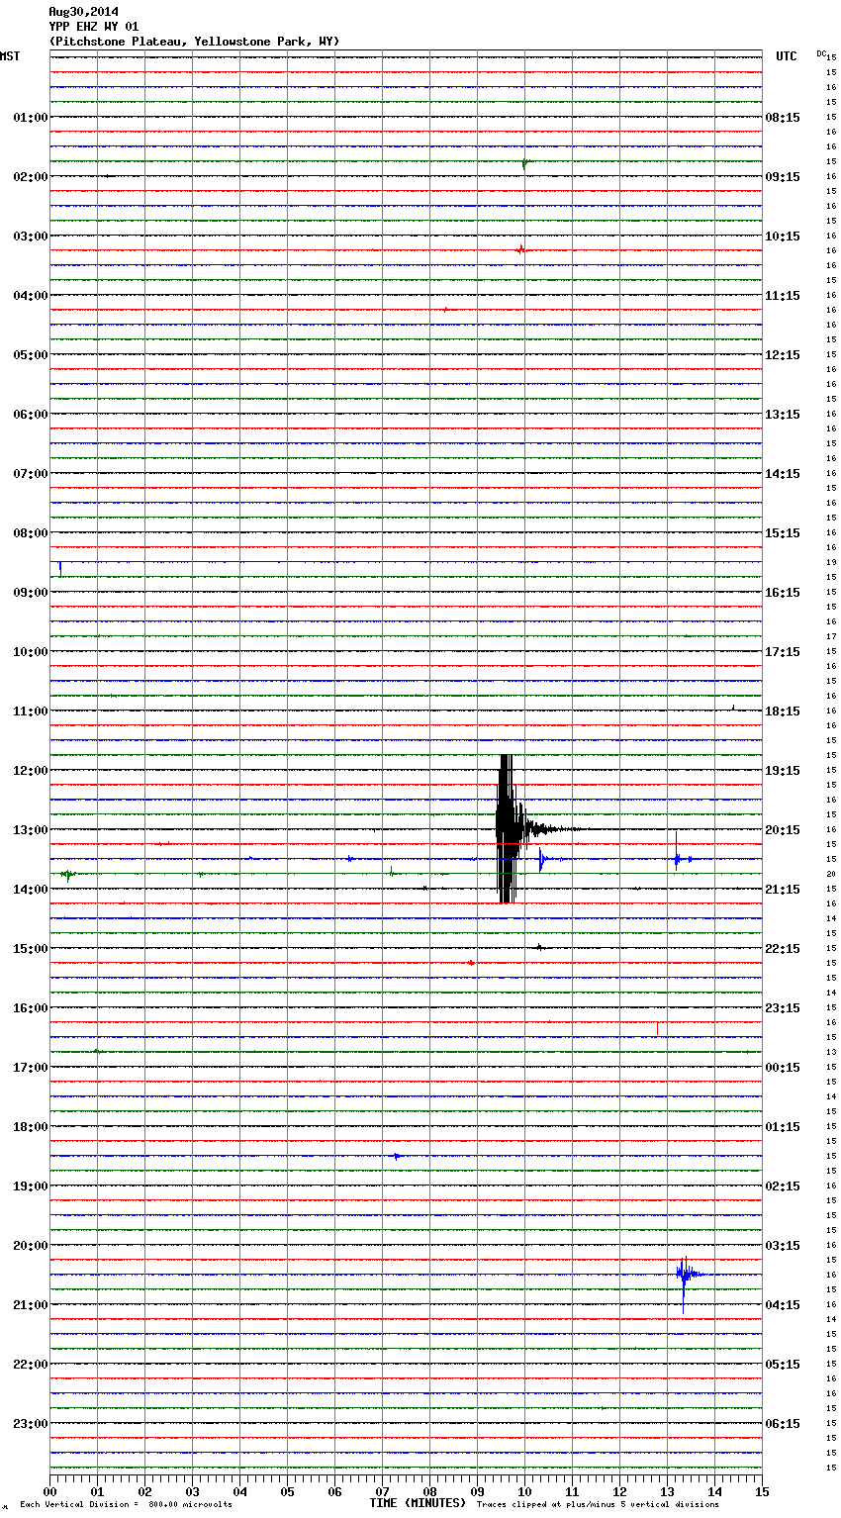This screenshot has width=841, height=1518.
Task: Select the 03:15 UTC time label
Action: click(783, 1246)
